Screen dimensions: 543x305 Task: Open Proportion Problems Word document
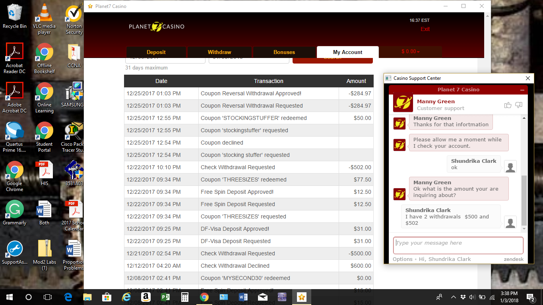pyautogui.click(x=73, y=255)
